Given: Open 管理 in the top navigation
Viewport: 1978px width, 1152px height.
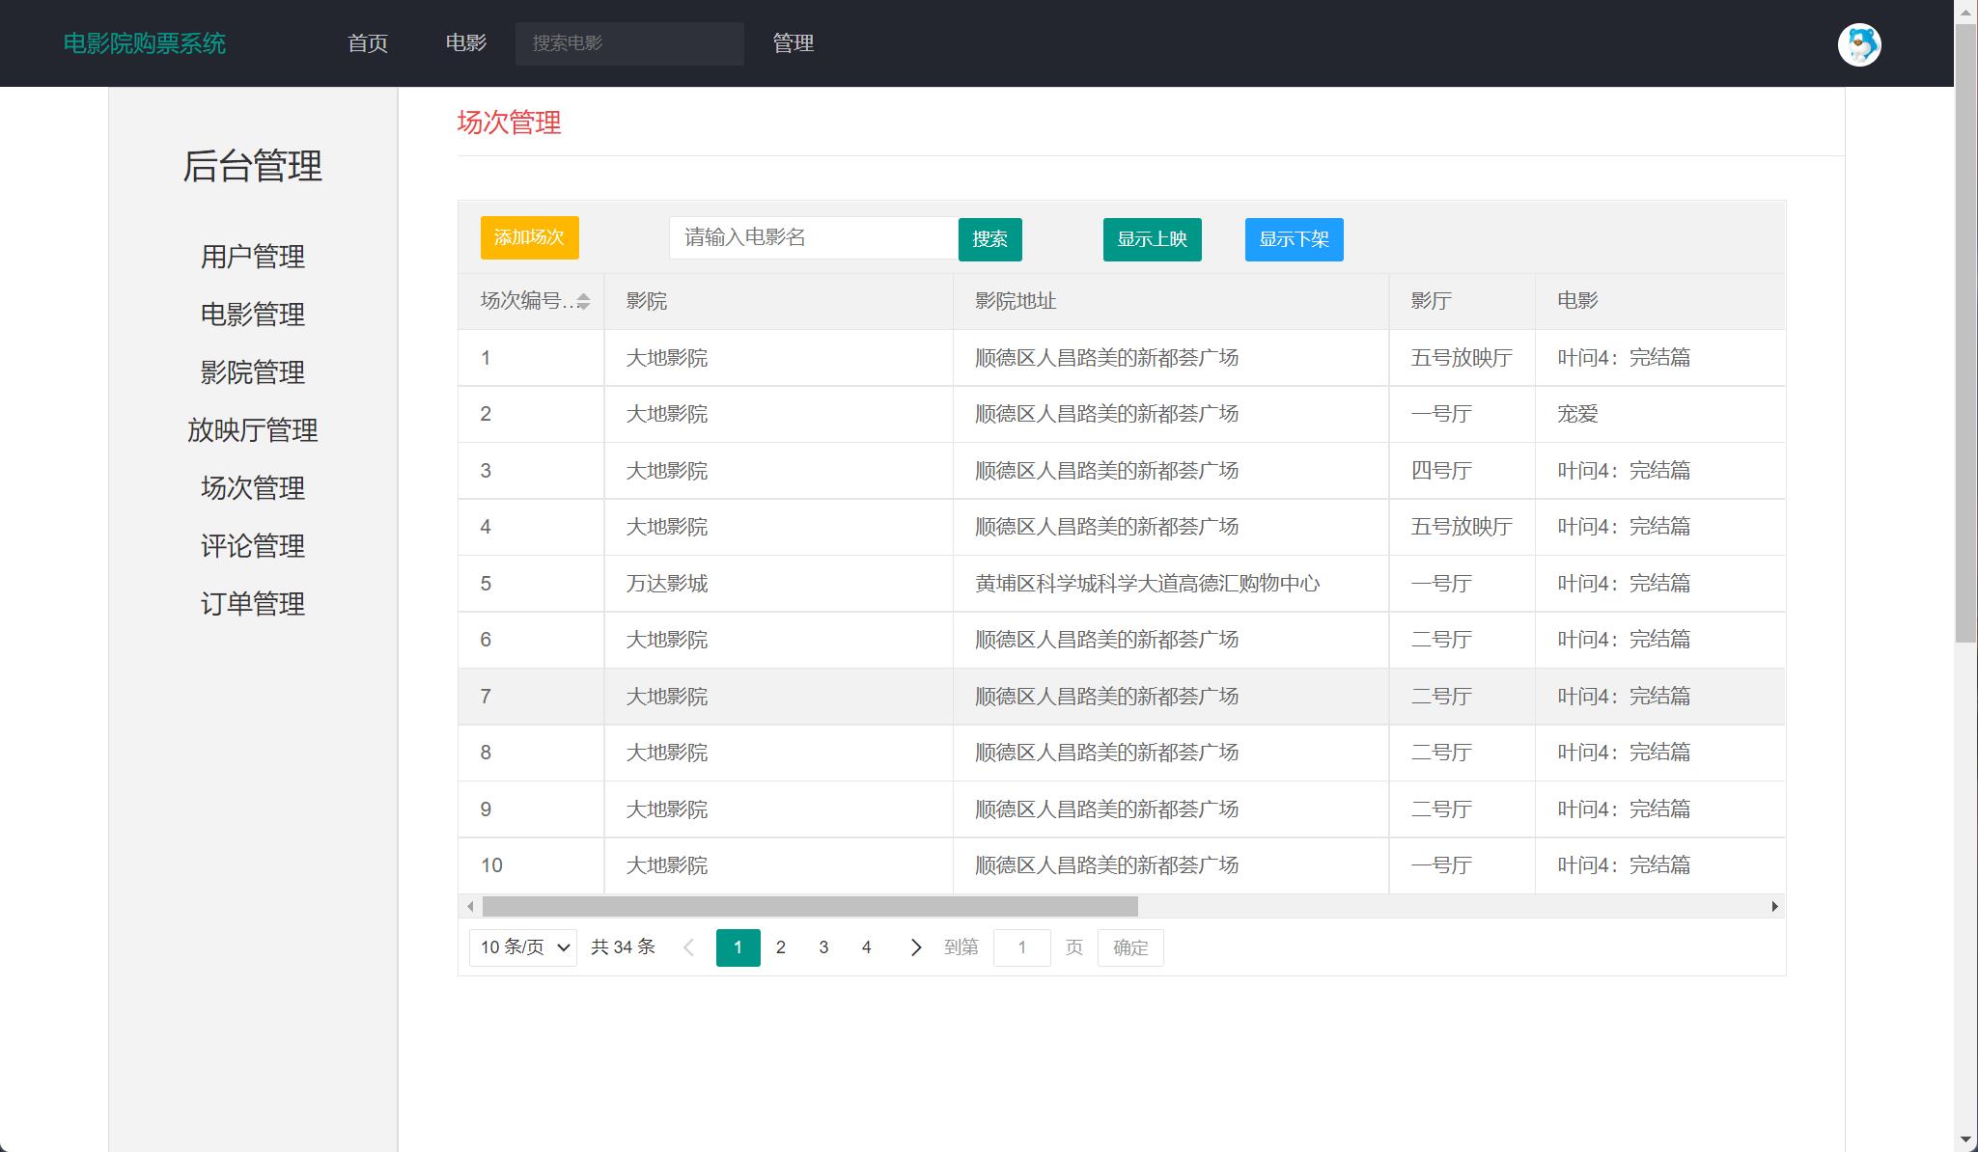Looking at the screenshot, I should click(793, 43).
